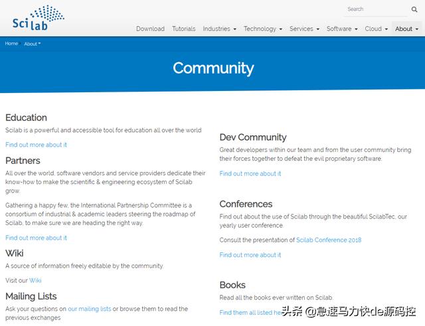The height and width of the screenshot is (326, 425).
Task: Click the search magnifier icon
Action: 414,9
